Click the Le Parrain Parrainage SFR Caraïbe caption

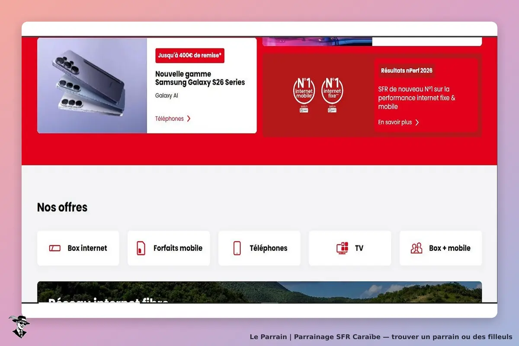coord(381,336)
